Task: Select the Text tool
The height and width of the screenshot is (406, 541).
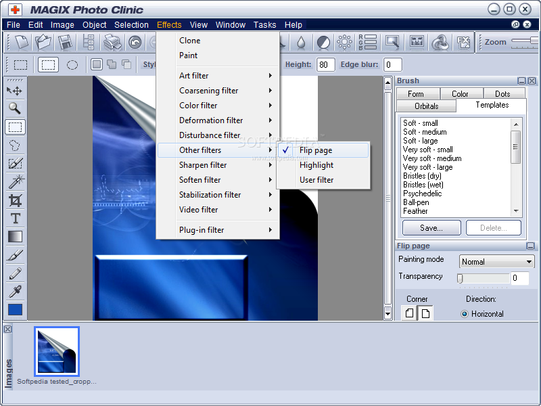Action: pyautogui.click(x=14, y=219)
